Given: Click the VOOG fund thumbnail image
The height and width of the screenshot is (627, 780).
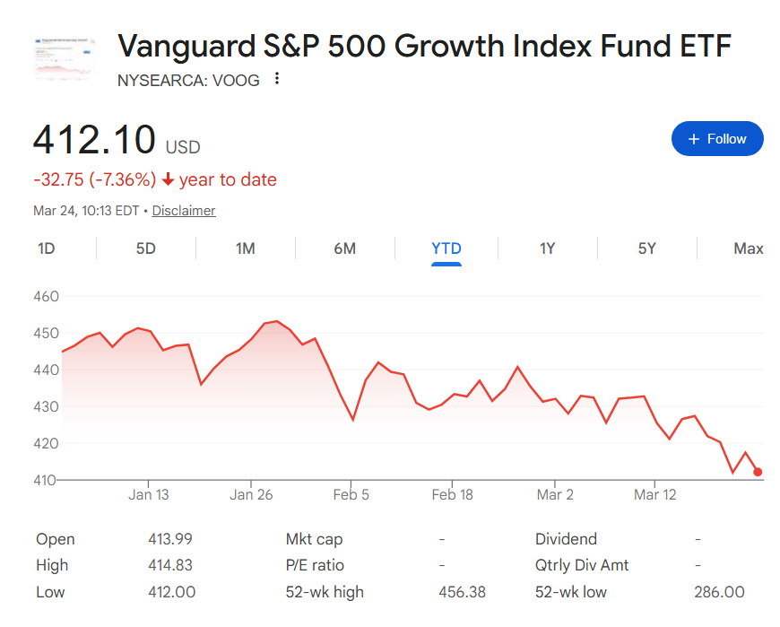Looking at the screenshot, I should [x=65, y=58].
